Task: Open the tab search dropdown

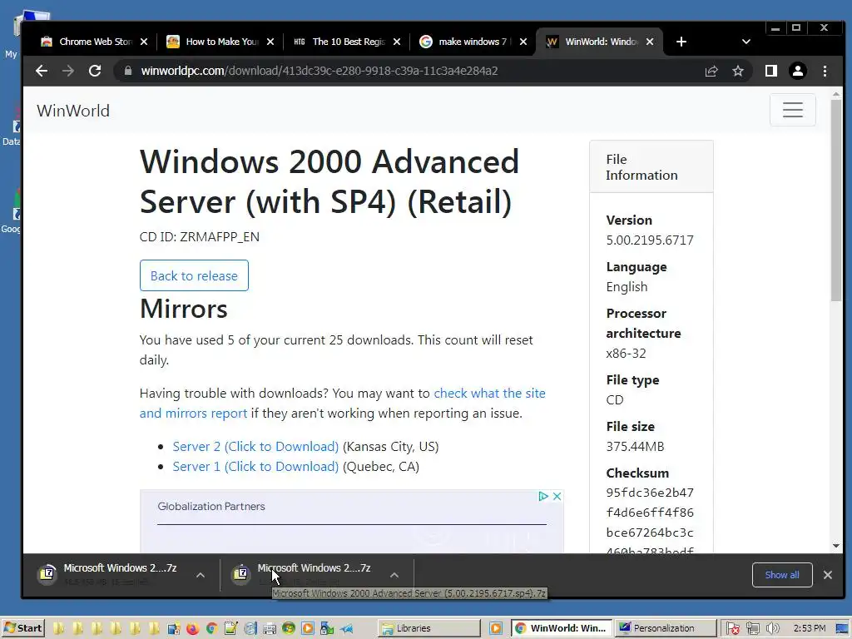Action: [x=746, y=42]
